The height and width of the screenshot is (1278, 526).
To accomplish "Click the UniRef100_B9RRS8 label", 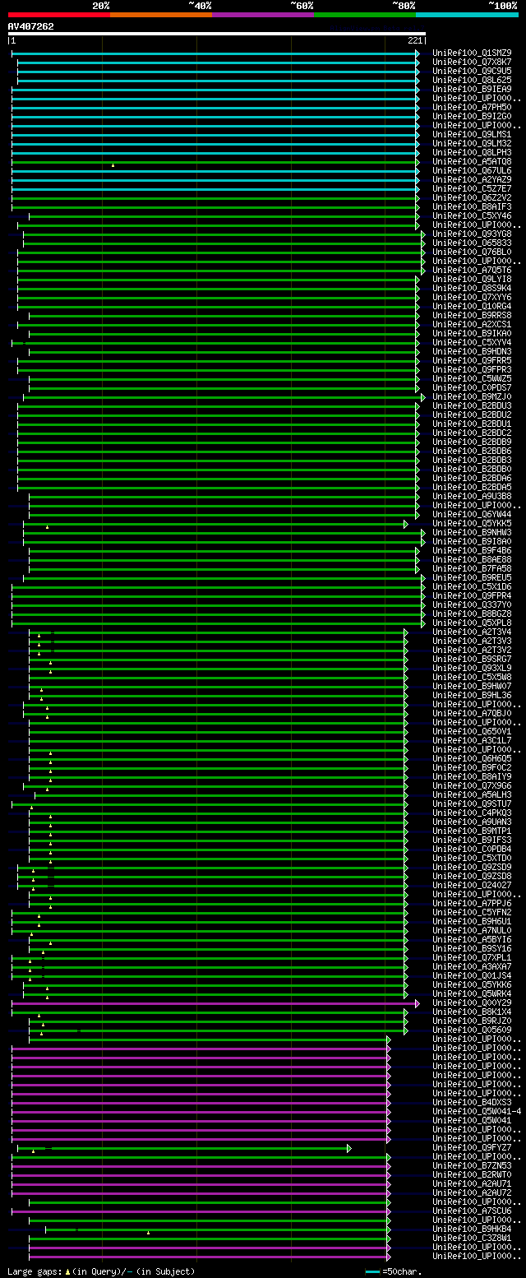I will click(x=473, y=316).
